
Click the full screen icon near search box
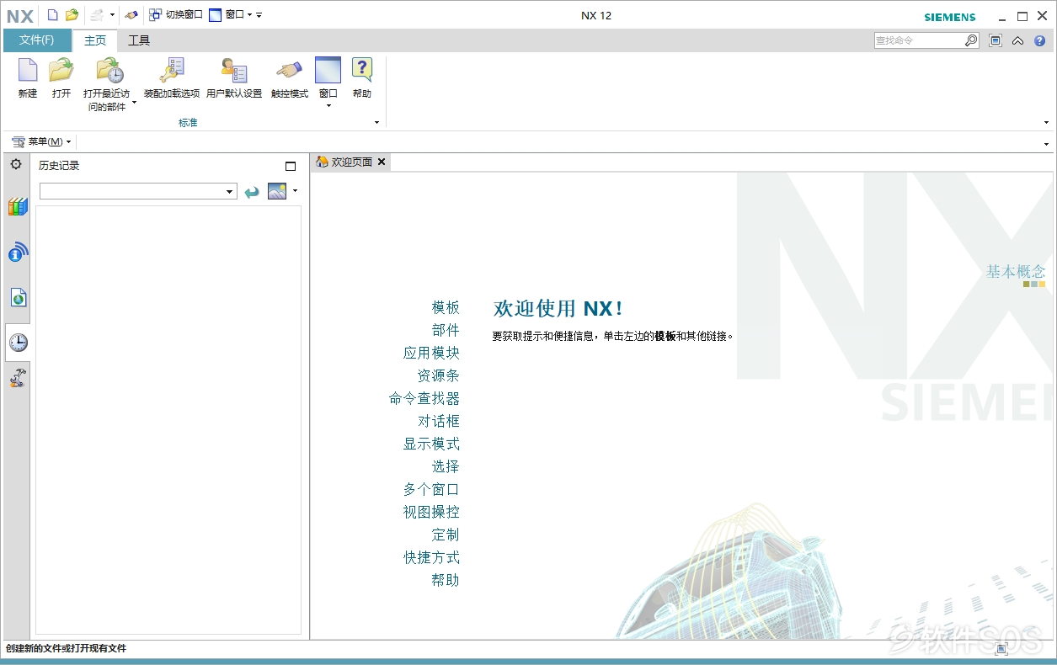click(996, 40)
